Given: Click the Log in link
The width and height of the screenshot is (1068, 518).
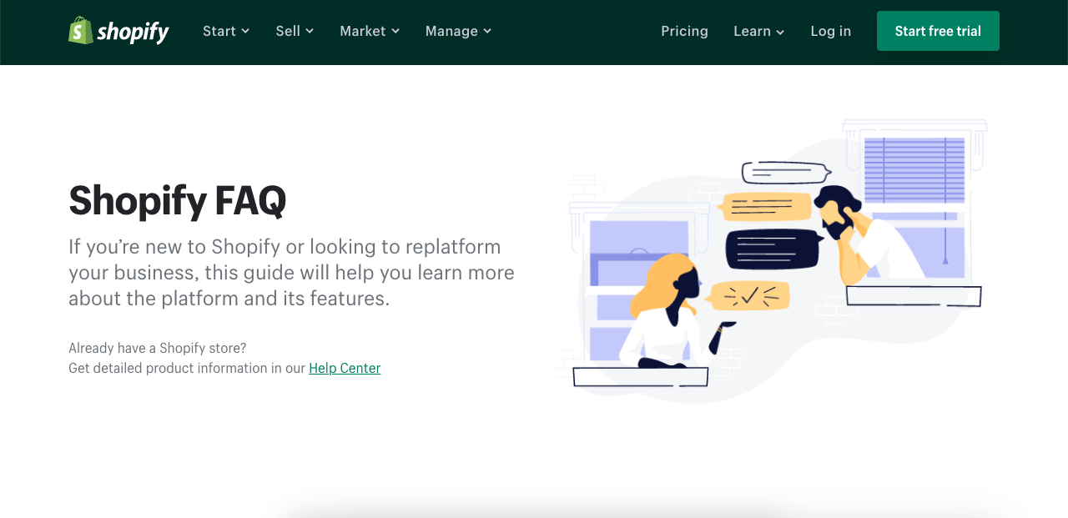Looking at the screenshot, I should (831, 31).
